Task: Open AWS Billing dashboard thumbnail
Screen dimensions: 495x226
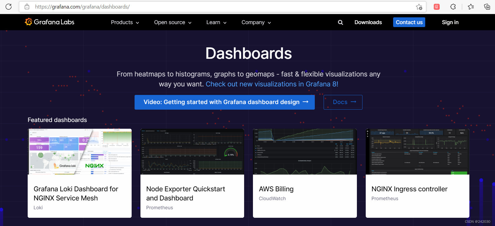Action: tap(305, 152)
